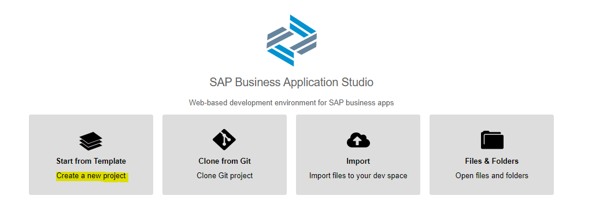The width and height of the screenshot is (592, 210).
Task: Click the SAP Business Application Studio logo
Action: coord(291,40)
